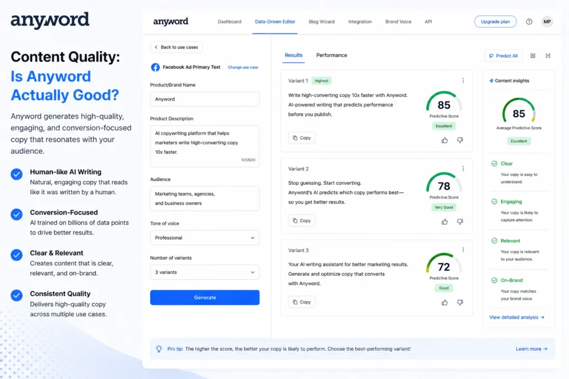Give thumbs down to Variant 3
This screenshot has height=379, width=569.
coord(460,302)
